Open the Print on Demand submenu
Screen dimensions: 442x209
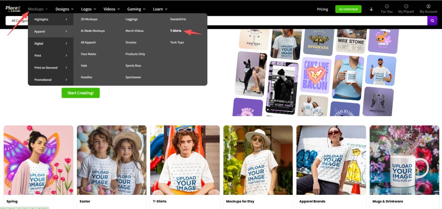point(51,68)
